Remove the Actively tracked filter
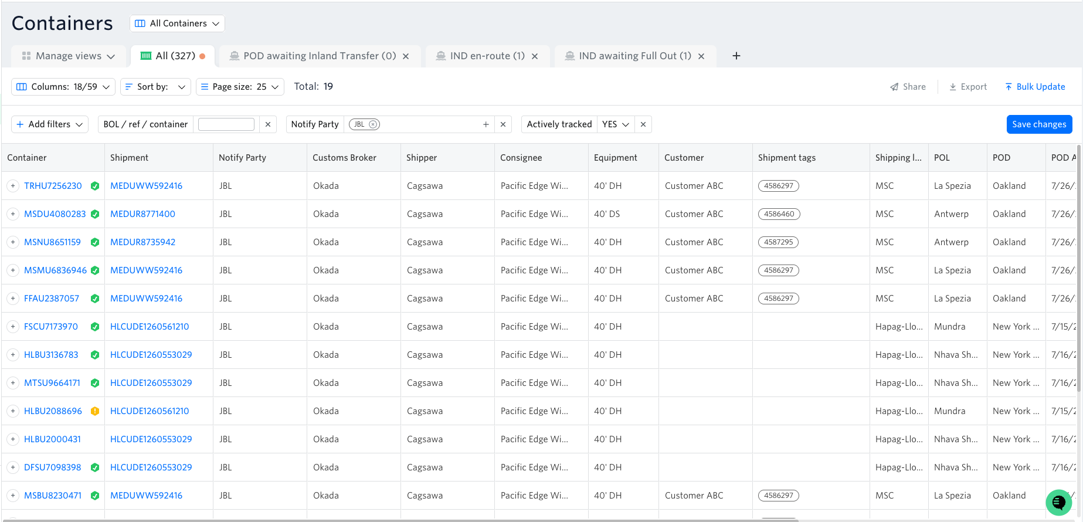Viewport: 1083px width, 522px height. click(643, 124)
